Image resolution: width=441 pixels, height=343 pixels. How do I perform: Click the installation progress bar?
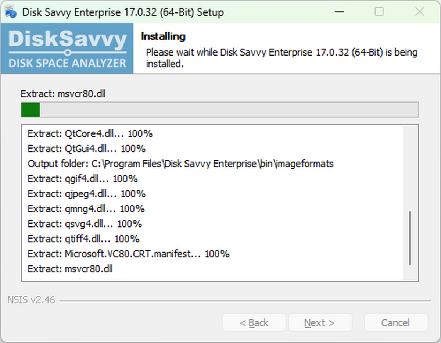click(220, 109)
